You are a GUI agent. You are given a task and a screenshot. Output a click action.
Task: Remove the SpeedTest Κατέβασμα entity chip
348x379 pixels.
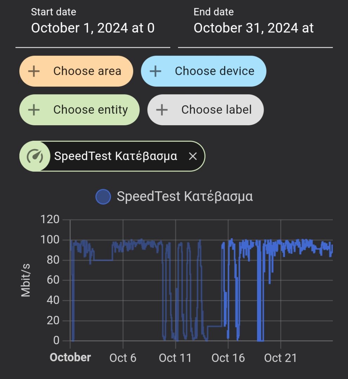193,156
